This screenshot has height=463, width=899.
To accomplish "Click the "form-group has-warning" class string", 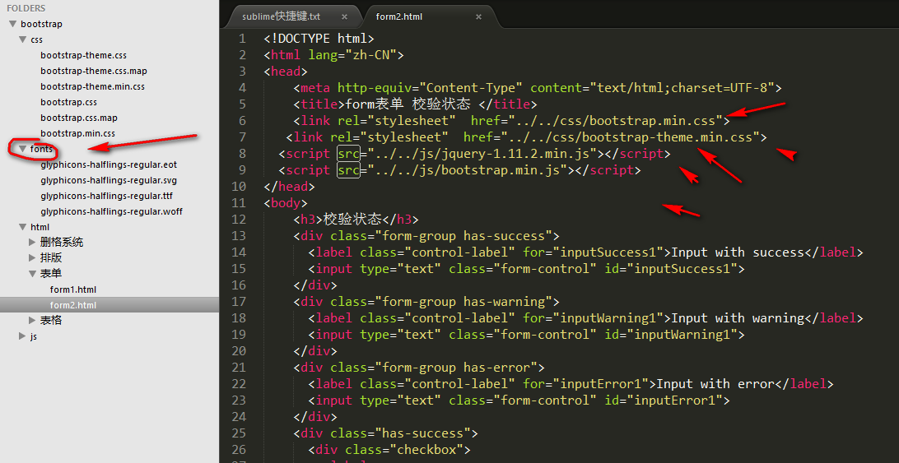I will coord(463,302).
